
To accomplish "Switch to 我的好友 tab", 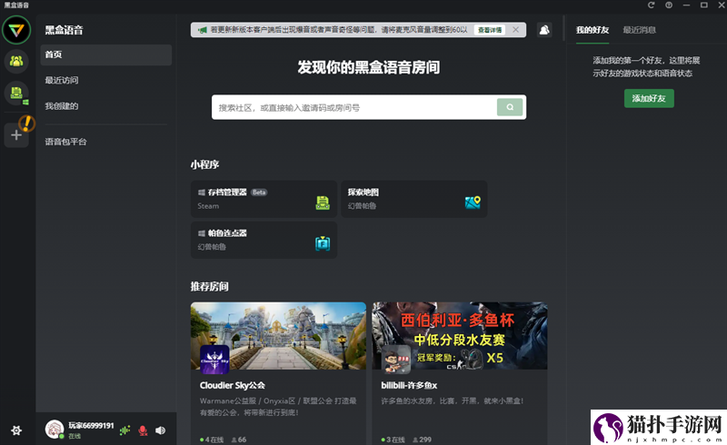I will (593, 30).
